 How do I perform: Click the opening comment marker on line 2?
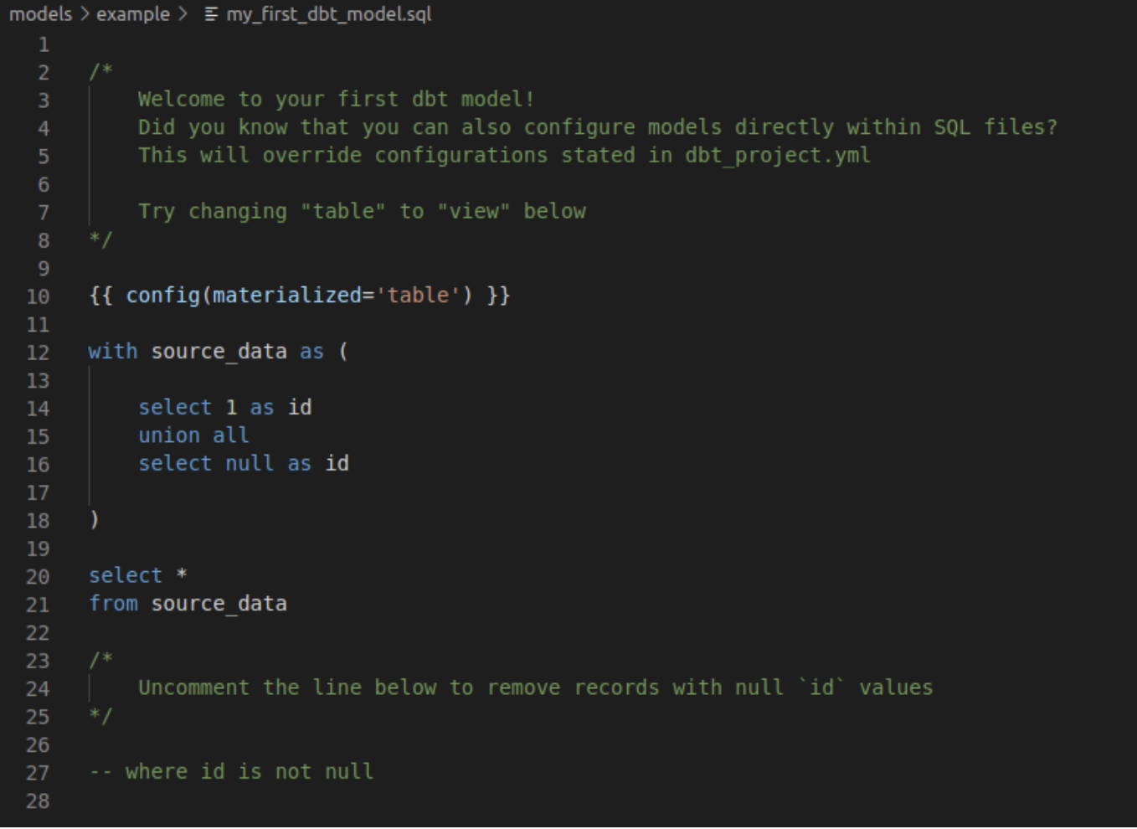pyautogui.click(x=100, y=72)
